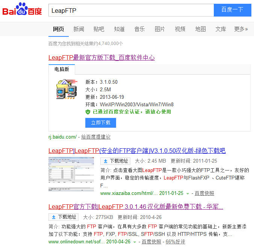The height and width of the screenshot is (249, 254).
Task: Switch to the 文库 library tab
Action: pos(221,29)
